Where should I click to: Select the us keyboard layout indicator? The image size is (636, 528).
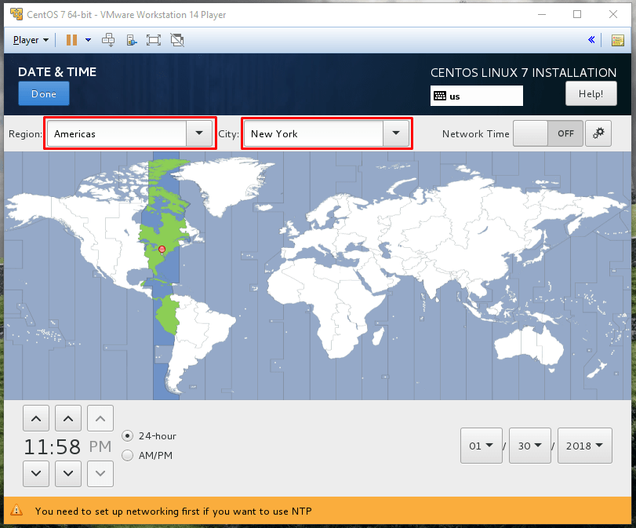point(477,96)
